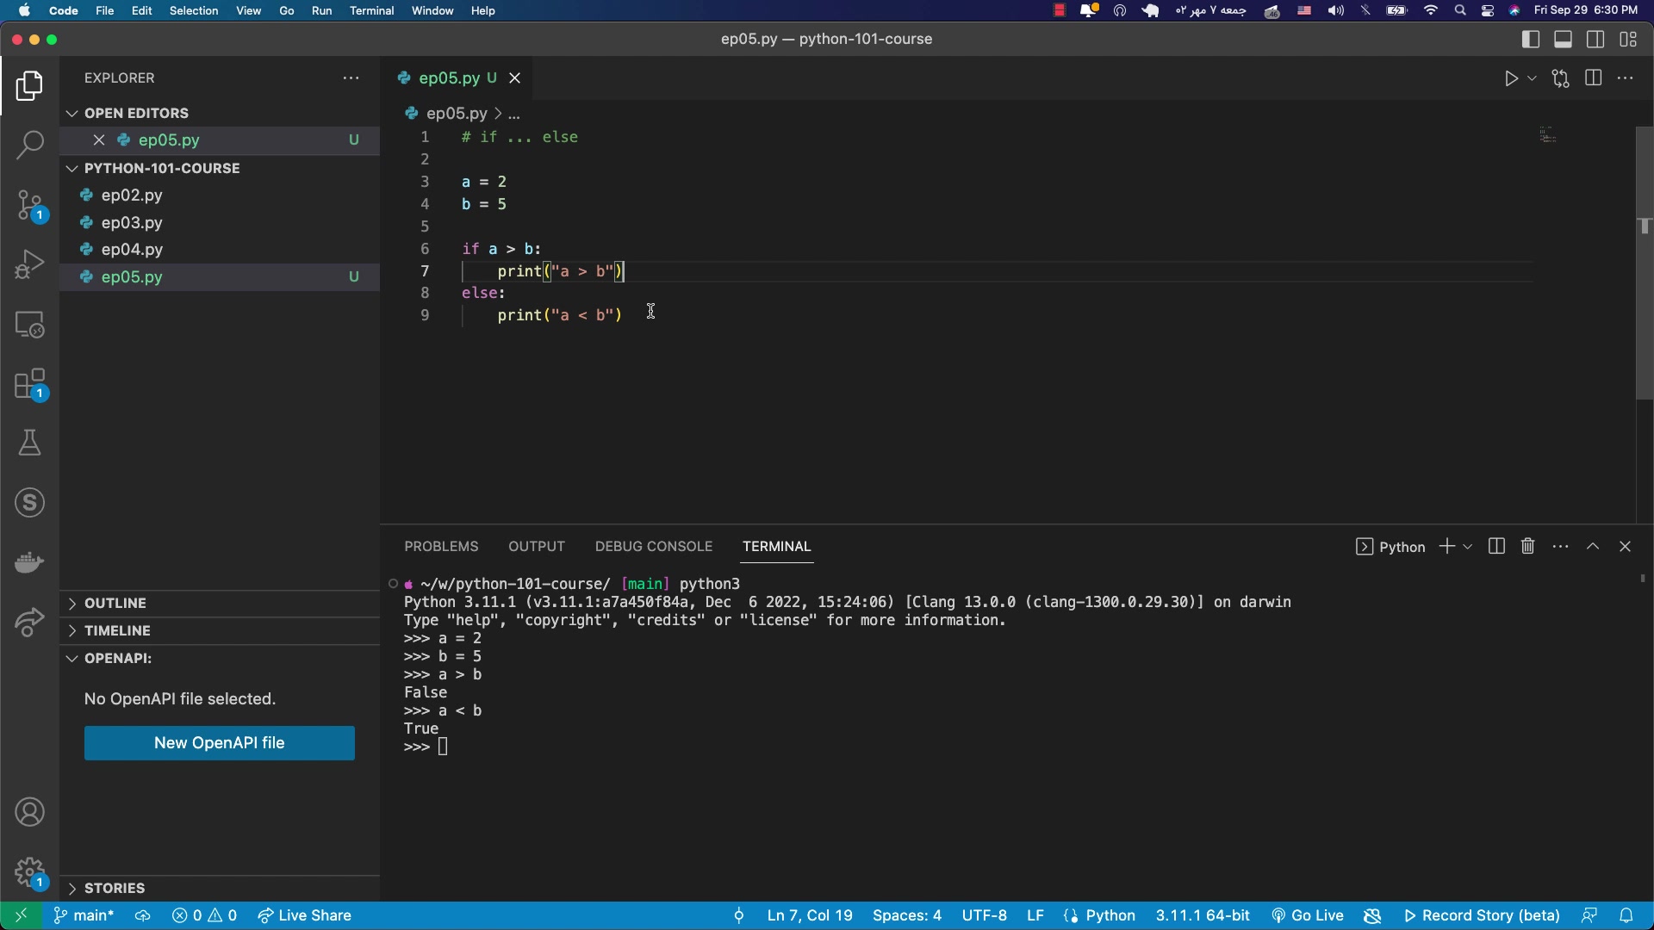1654x930 pixels.
Task: Open the Testing flask view
Action: click(29, 443)
